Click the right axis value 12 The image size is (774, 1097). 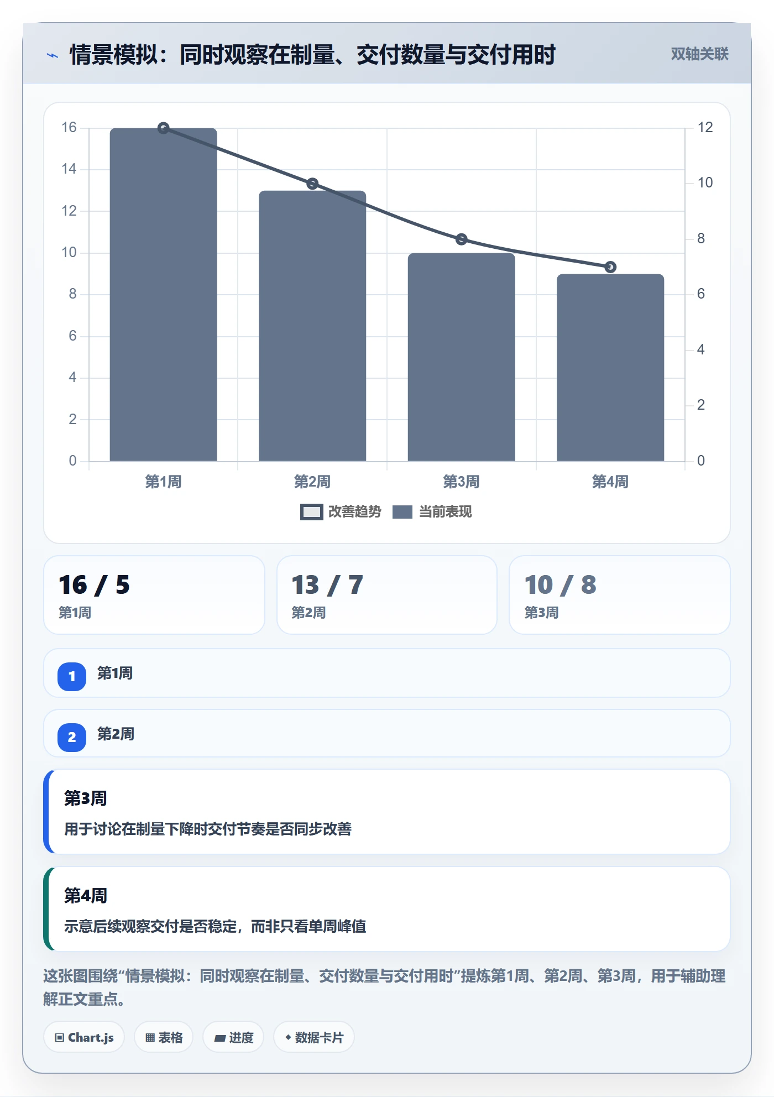(705, 128)
